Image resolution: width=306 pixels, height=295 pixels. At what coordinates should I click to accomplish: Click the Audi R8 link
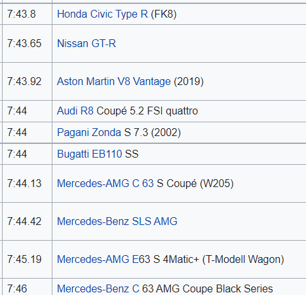point(75,111)
